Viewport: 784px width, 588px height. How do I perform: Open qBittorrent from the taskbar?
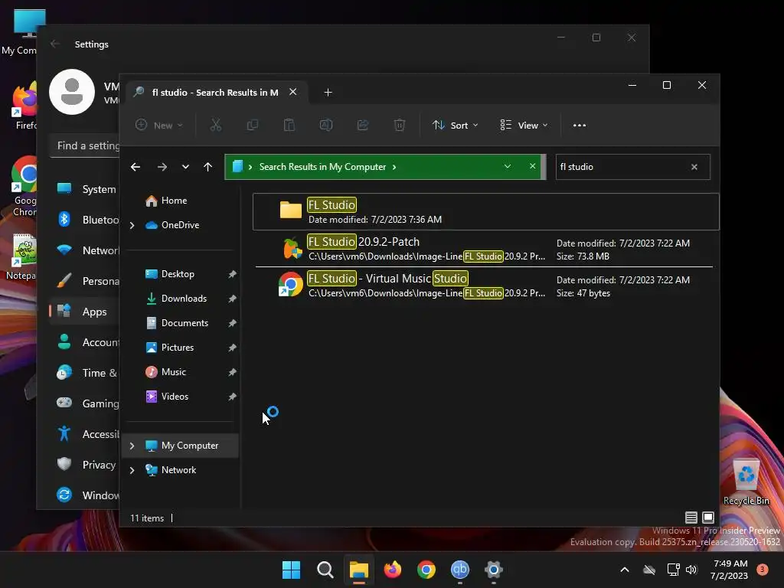[460, 570]
